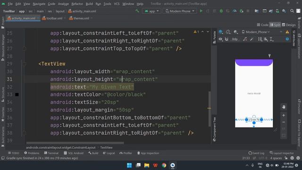Screen dimensions: 302x170
Task: Open the Align options icon
Action: (266, 39)
